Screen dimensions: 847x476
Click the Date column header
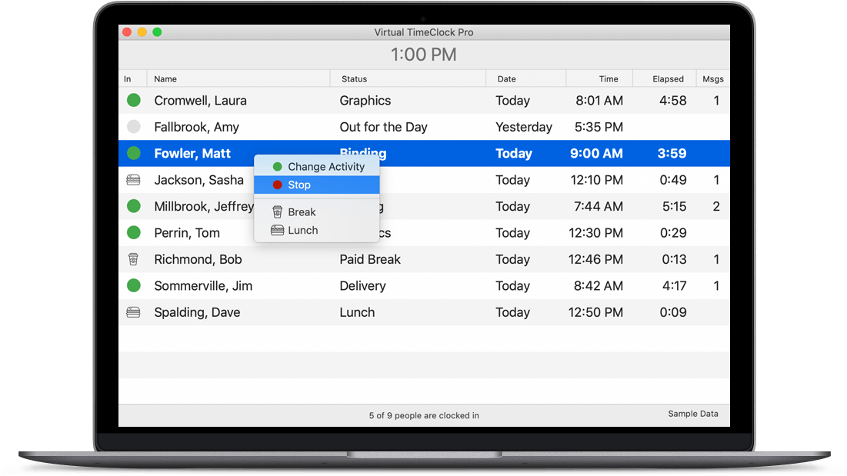506,79
